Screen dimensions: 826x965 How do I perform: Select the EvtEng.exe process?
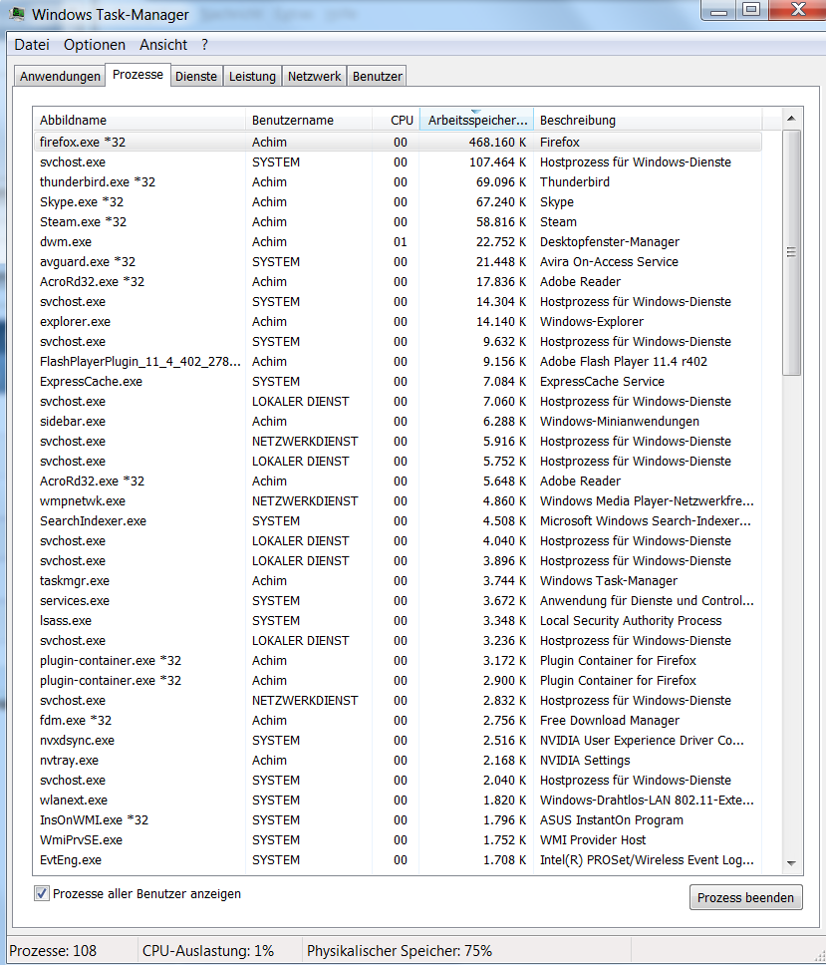pyautogui.click(x=398, y=859)
